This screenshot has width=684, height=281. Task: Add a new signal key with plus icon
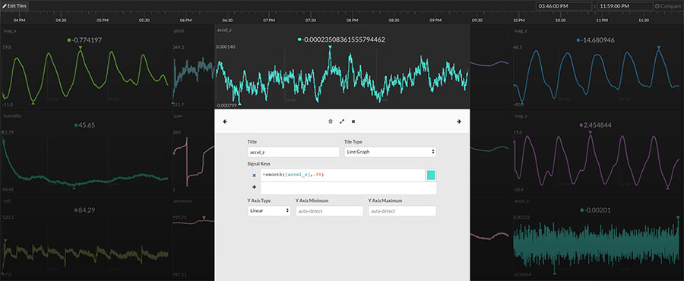254,187
